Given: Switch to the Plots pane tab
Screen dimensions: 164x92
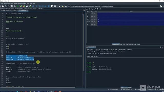Looking at the screenshot, I should [x=124, y=44].
